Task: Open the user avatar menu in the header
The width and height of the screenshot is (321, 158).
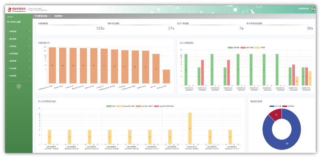Action: (x=313, y=9)
